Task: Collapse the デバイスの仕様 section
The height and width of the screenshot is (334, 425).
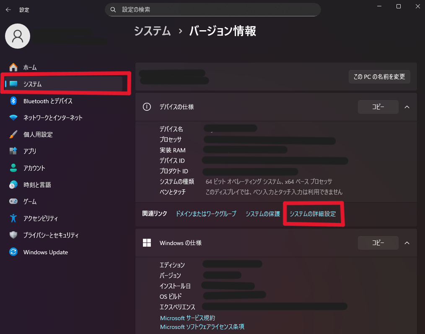Action: 407,107
